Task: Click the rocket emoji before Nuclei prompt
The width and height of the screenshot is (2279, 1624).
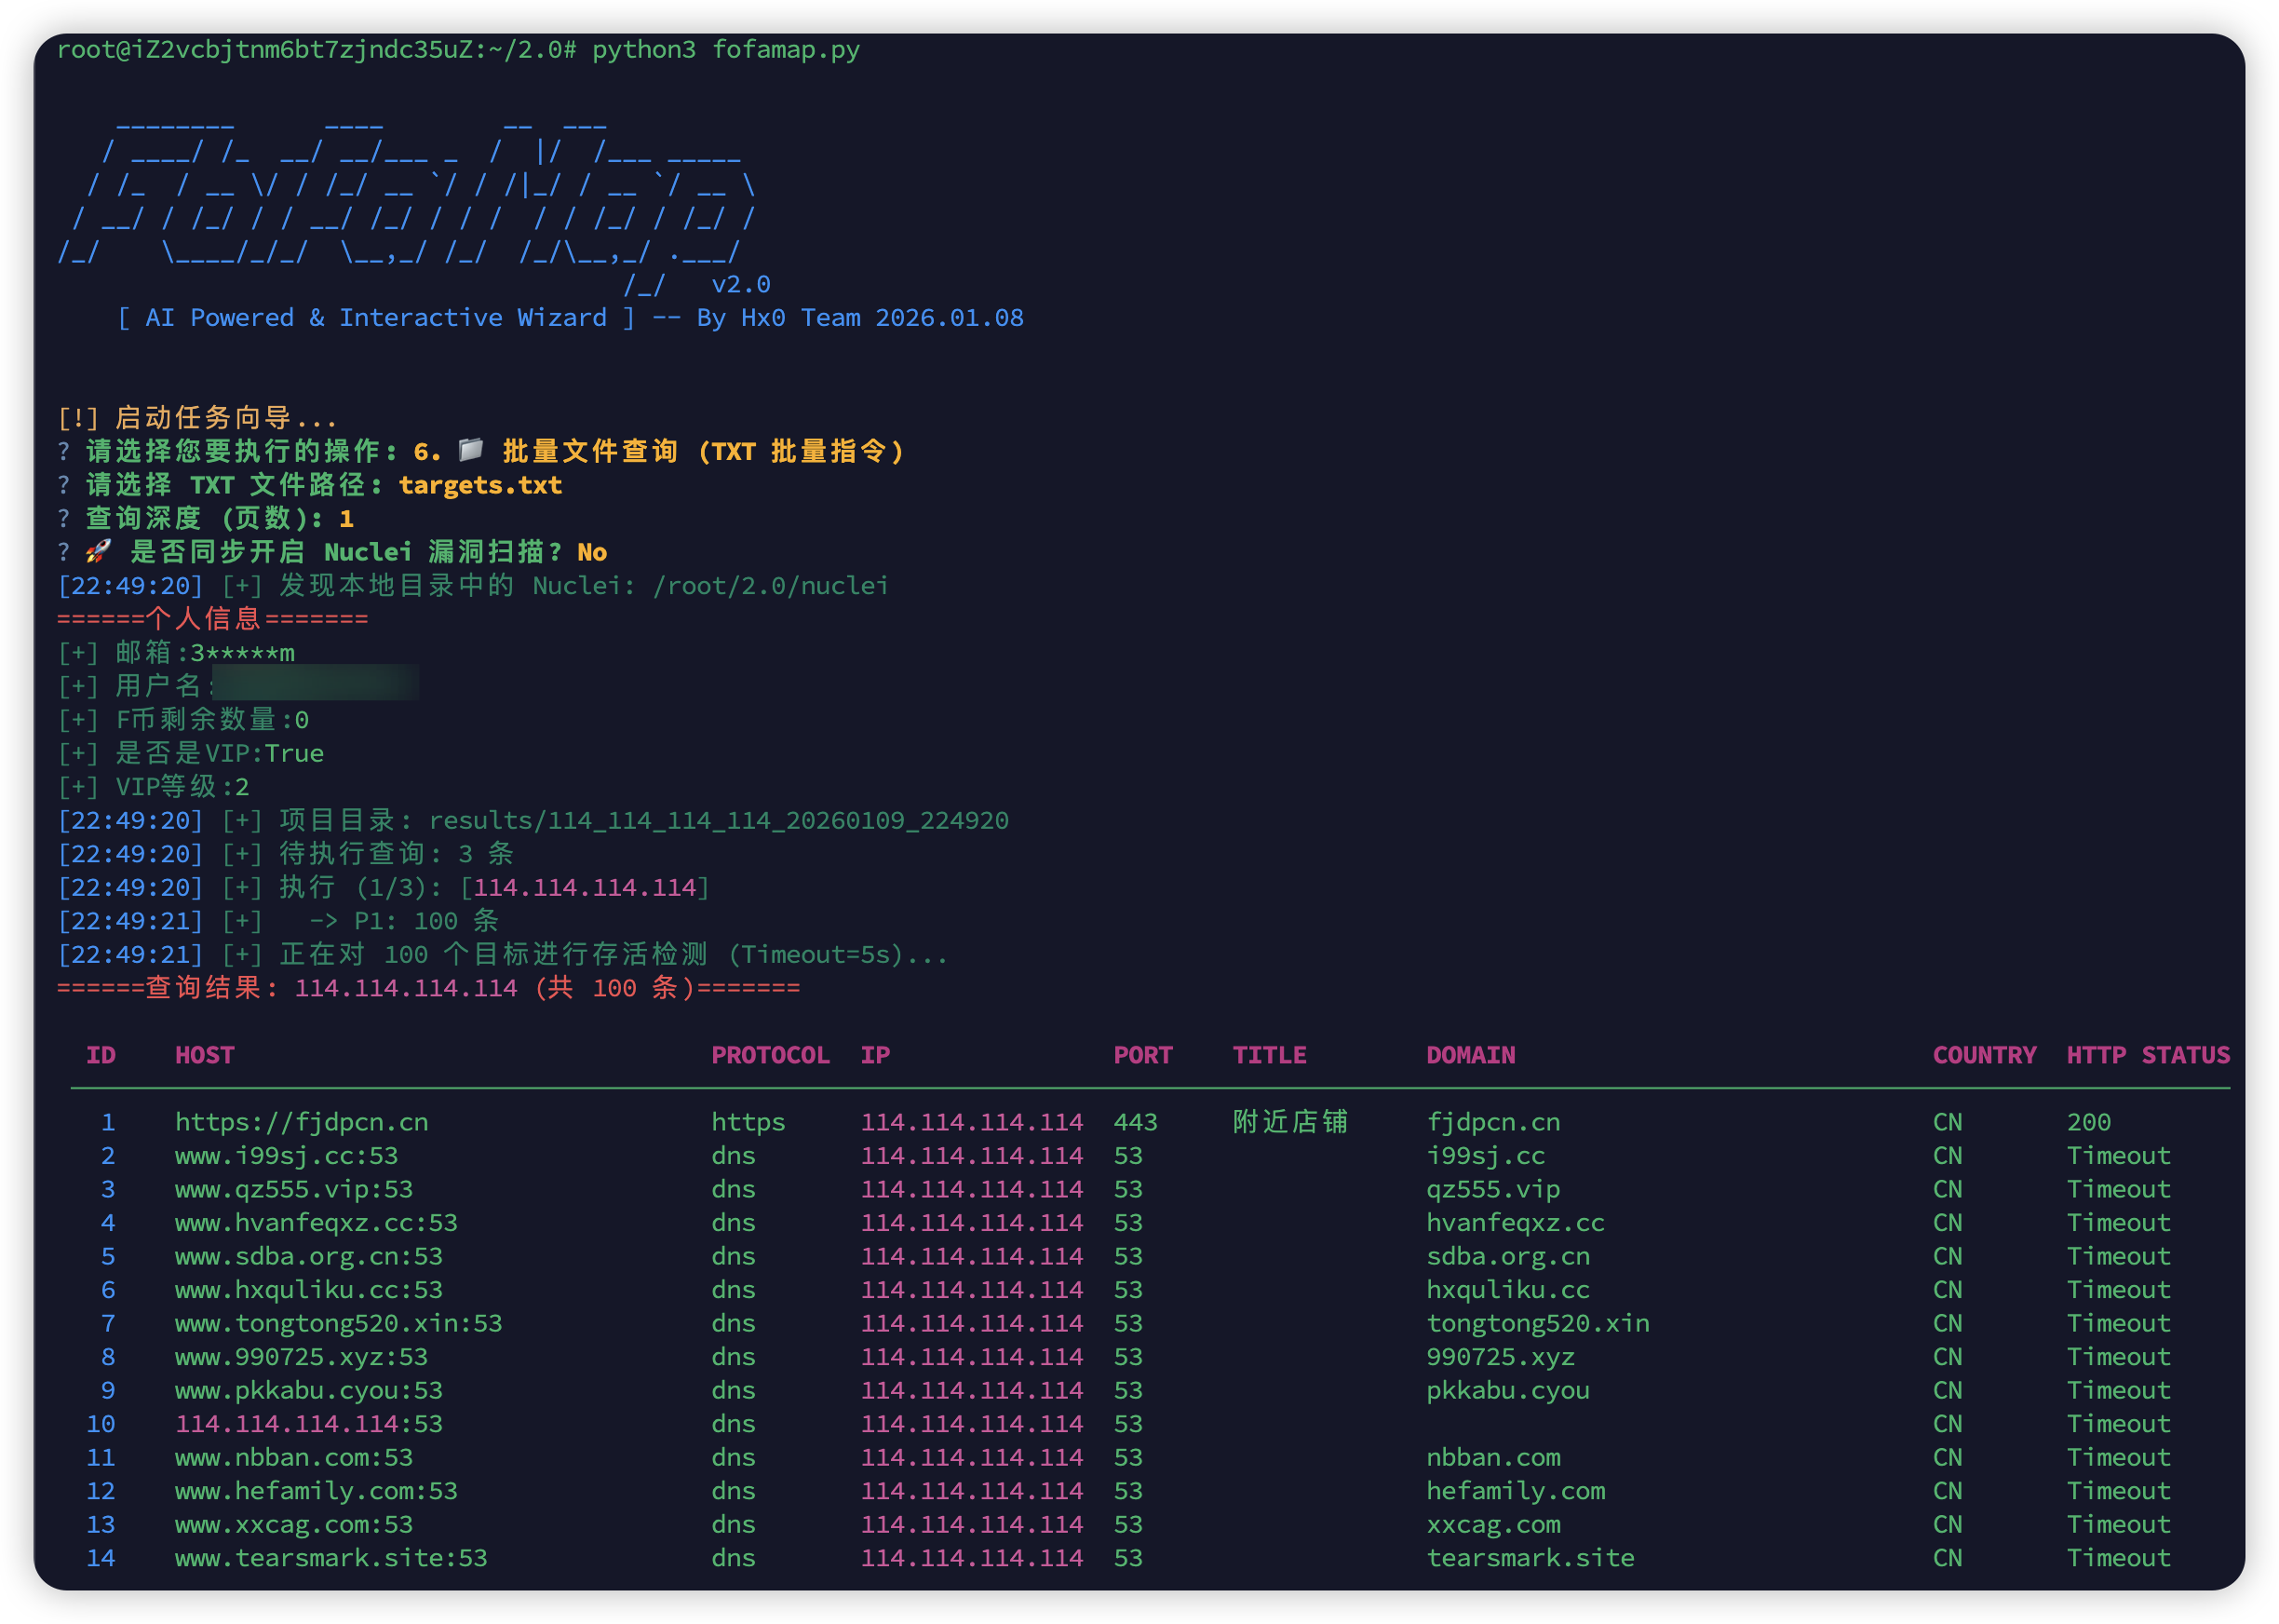Action: pyautogui.click(x=98, y=551)
